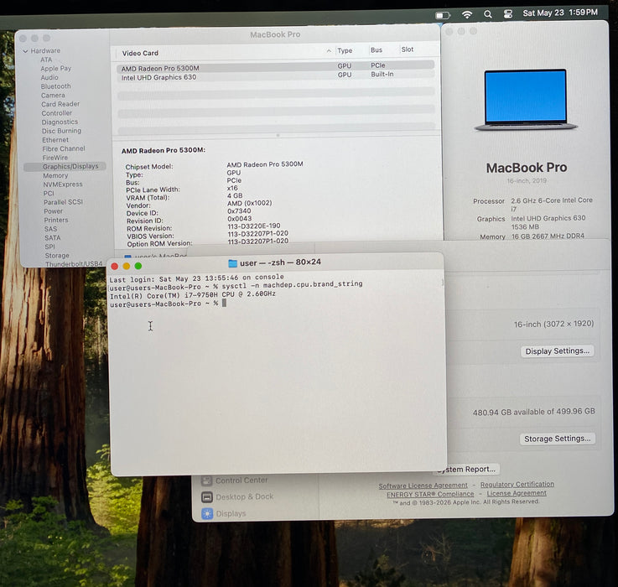Open Regulatory Certification link

tap(517, 484)
